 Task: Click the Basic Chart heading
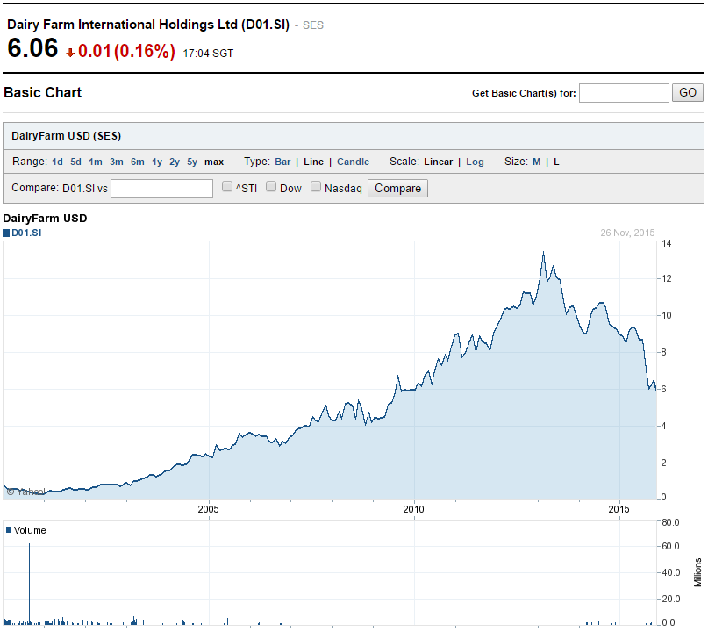(x=42, y=93)
